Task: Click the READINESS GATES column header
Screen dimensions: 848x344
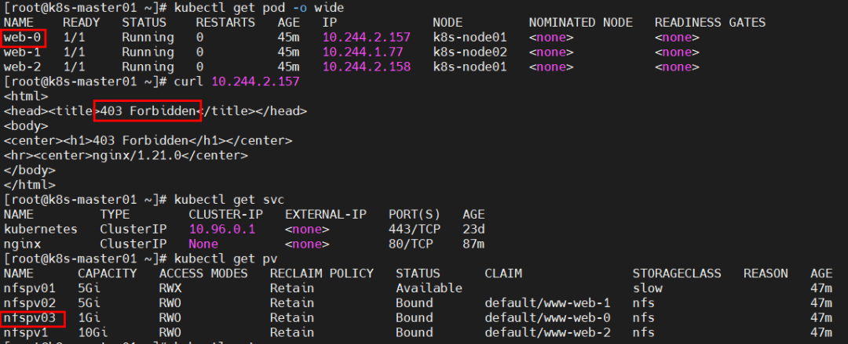Action: pos(710,23)
